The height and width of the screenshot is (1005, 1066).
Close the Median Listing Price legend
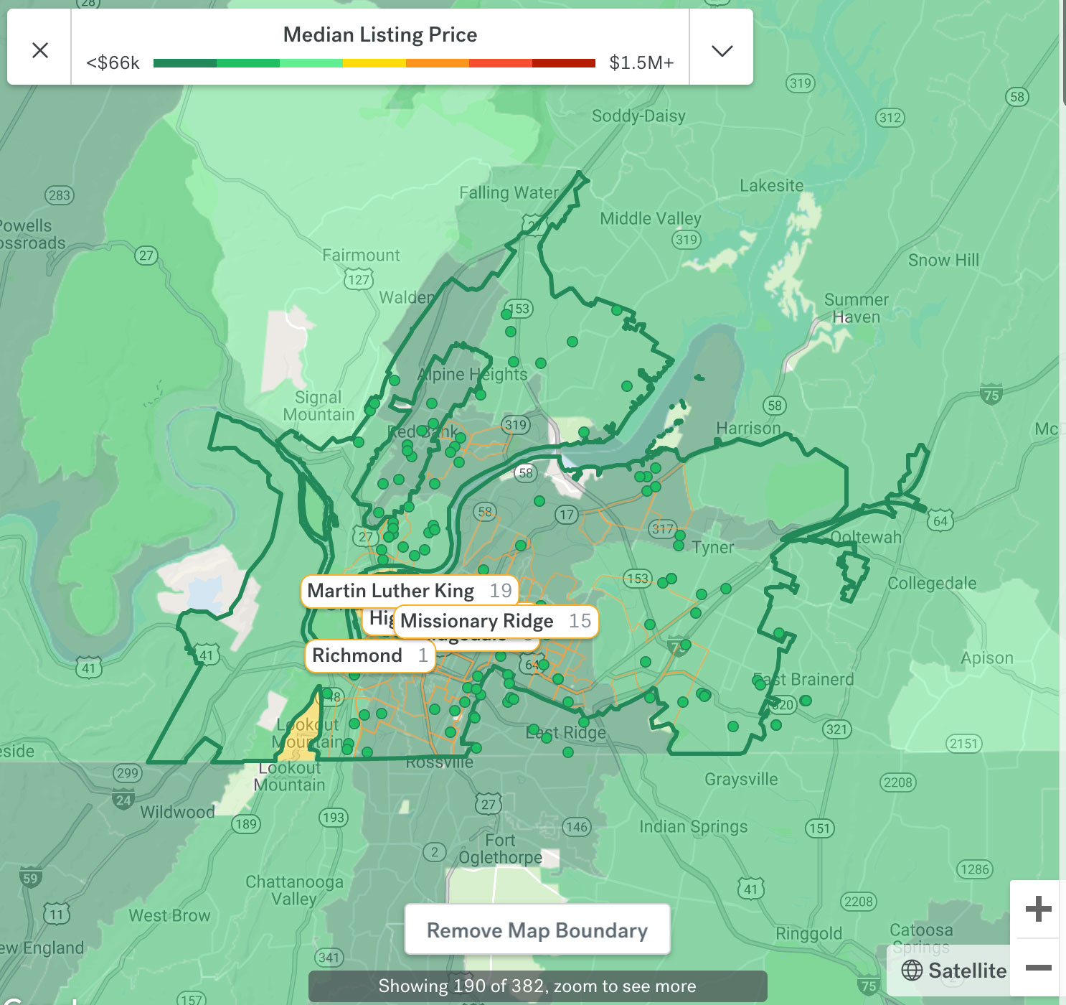[40, 50]
